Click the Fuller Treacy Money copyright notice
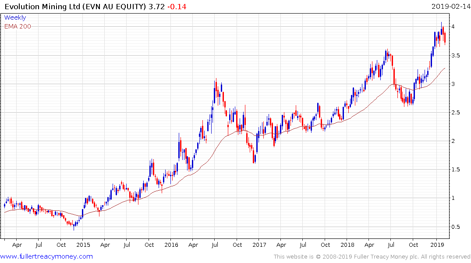The width and height of the screenshot is (471, 263). pyautogui.click(x=372, y=257)
